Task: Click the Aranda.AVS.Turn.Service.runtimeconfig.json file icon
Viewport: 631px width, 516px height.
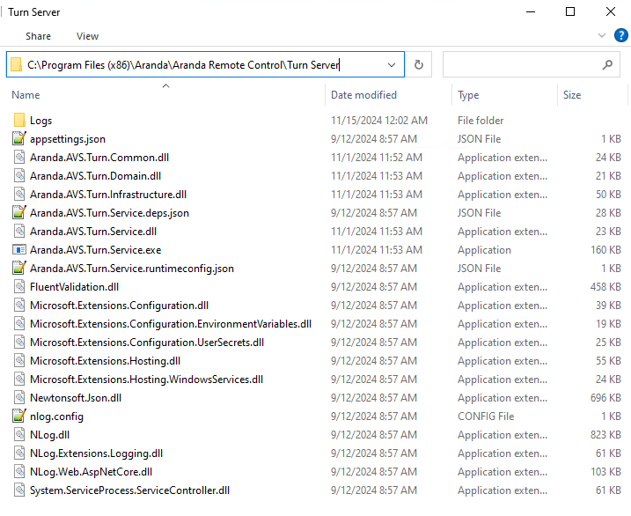Action: point(18,268)
